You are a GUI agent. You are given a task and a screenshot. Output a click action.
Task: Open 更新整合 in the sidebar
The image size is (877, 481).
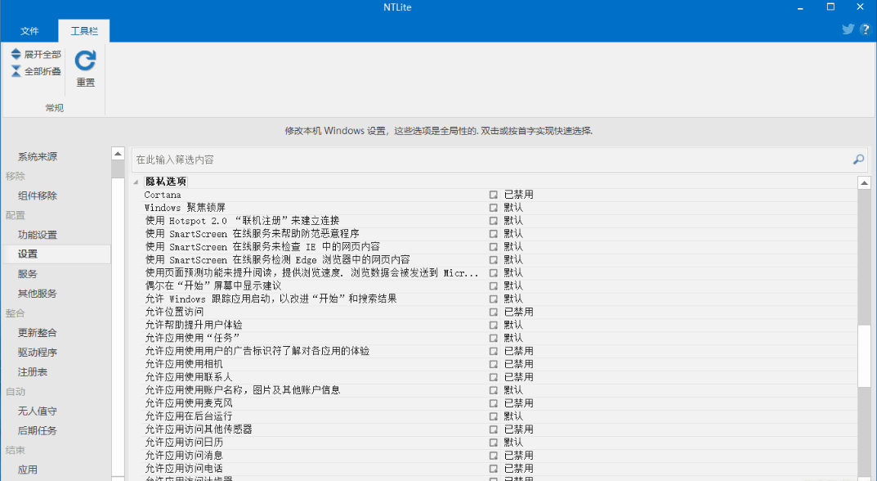tap(37, 333)
